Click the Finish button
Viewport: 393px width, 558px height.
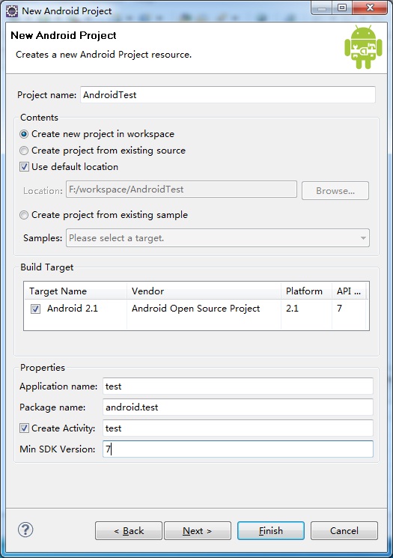(x=271, y=530)
